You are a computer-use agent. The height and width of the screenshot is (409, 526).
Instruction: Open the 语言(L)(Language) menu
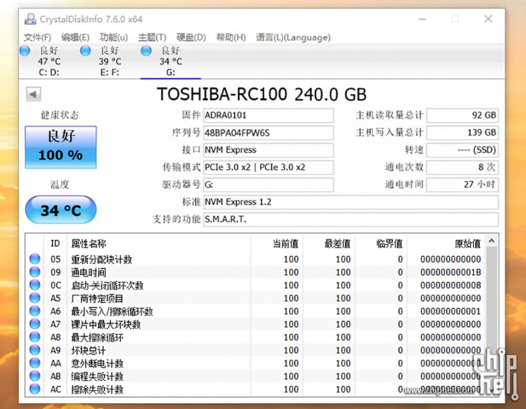pyautogui.click(x=293, y=37)
